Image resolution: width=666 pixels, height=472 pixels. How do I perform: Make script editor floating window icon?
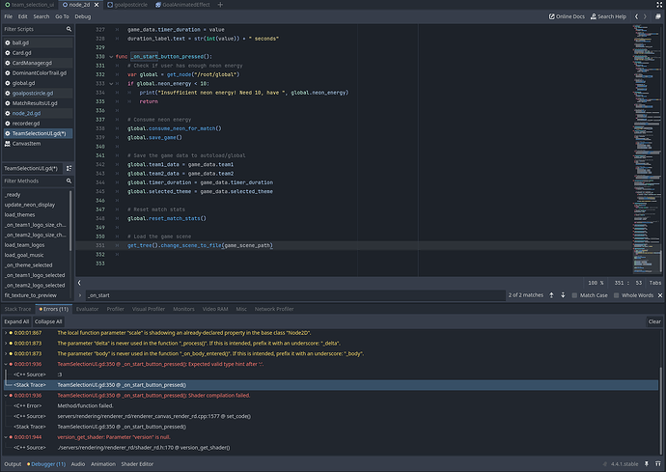pyautogui.click(x=658, y=16)
